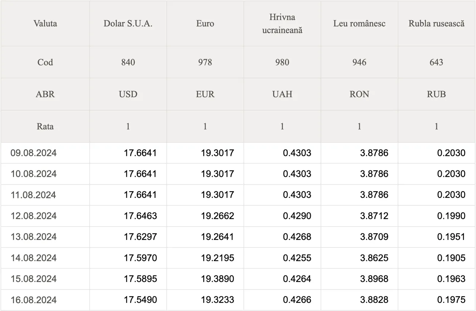Click the RUB abbreviation cell
The width and height of the screenshot is (476, 311).
pyautogui.click(x=437, y=94)
